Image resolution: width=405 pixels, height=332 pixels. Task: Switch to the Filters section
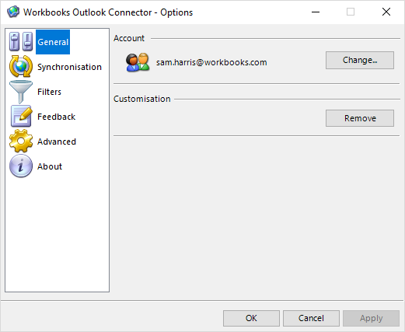coord(49,92)
